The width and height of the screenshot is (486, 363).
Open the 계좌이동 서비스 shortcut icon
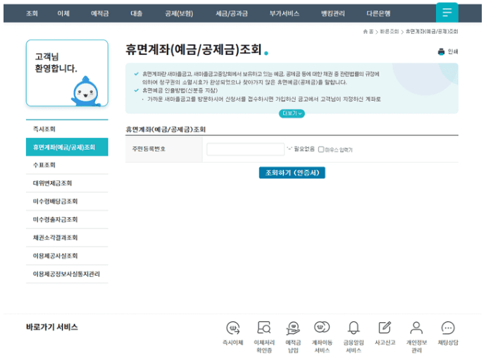click(x=322, y=328)
